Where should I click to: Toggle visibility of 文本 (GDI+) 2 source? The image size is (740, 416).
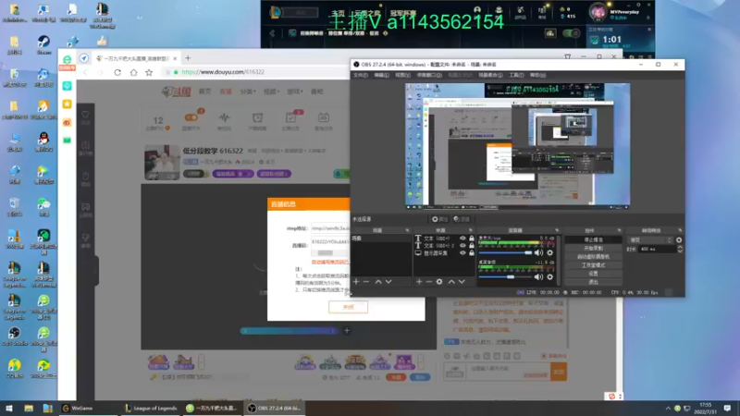pyautogui.click(x=462, y=246)
